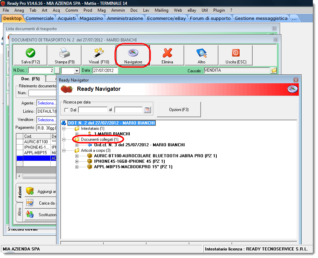
Task: Switch to Ecommerce/eBay tab
Action: pyautogui.click(x=166, y=18)
